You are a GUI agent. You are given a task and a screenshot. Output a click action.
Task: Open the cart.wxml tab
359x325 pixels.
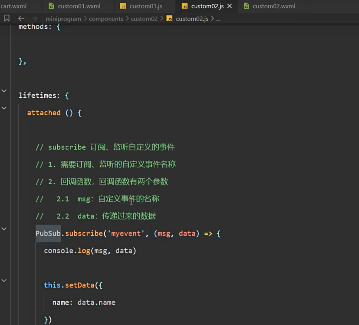[13, 6]
